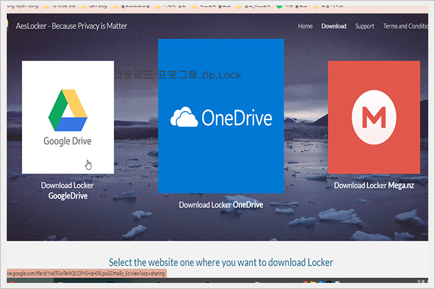Viewport: 435px width, 289px height.
Task: Open the blue OneDrive download tile
Action: 221,116
